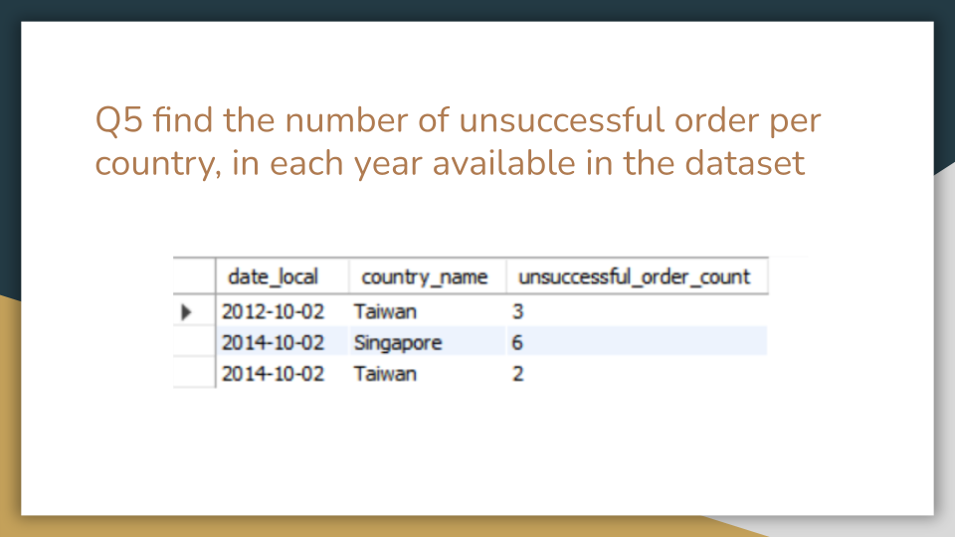Click the row indicator arrow beside 2012-10-02

point(186,312)
